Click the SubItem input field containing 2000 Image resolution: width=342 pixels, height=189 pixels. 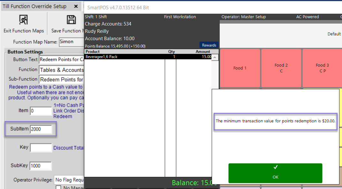pyautogui.click(x=41, y=129)
